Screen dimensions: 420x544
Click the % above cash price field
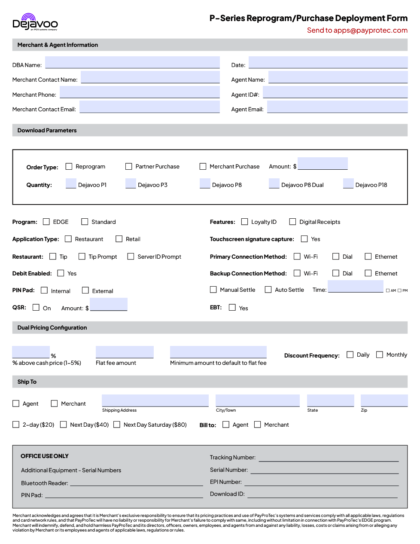coord(31,352)
